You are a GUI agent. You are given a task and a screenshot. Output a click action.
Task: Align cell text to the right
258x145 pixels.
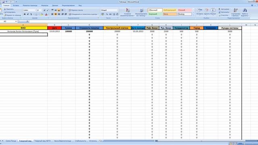(x=59, y=14)
